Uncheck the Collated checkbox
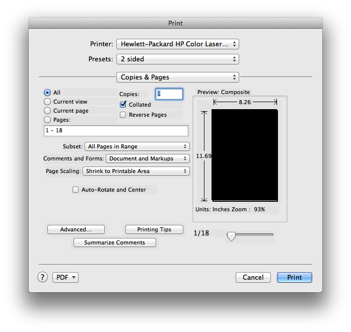351x332 pixels. 123,105
